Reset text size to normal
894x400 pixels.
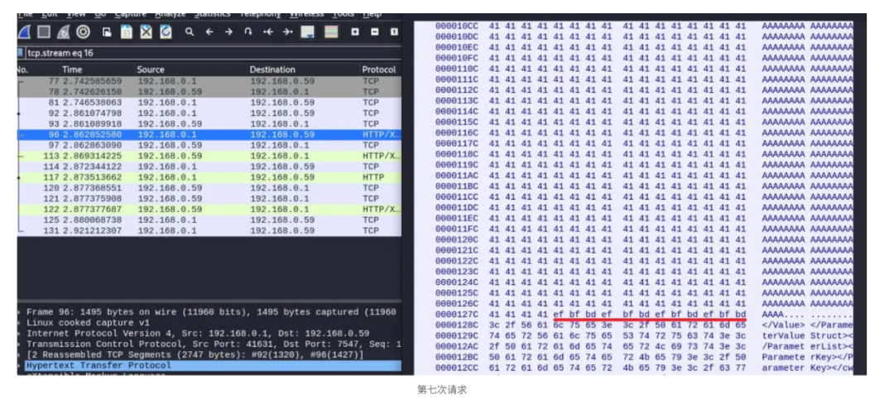click(x=393, y=32)
